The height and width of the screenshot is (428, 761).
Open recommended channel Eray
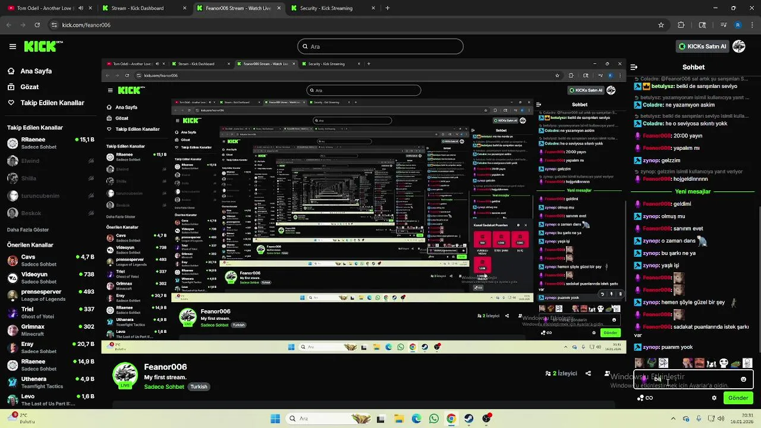tap(51, 347)
